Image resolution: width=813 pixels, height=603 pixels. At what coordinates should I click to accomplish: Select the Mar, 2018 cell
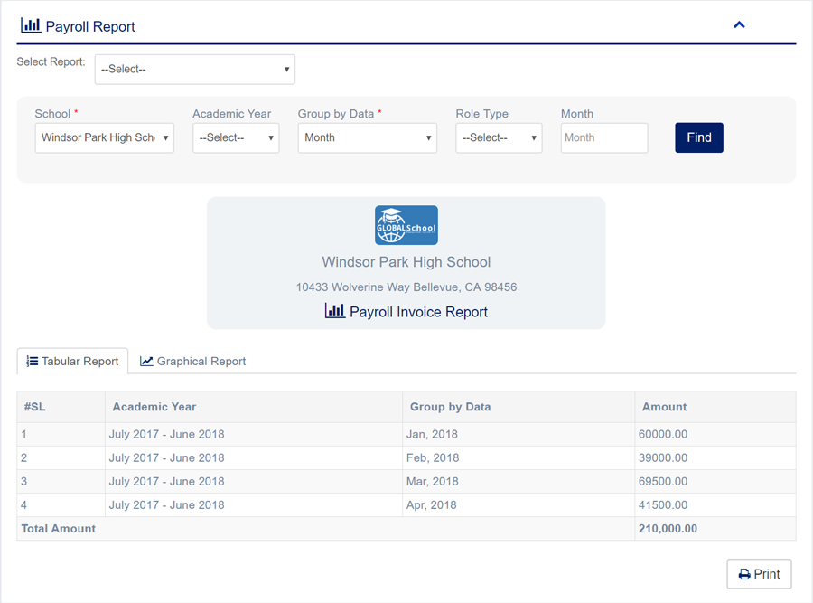point(519,482)
